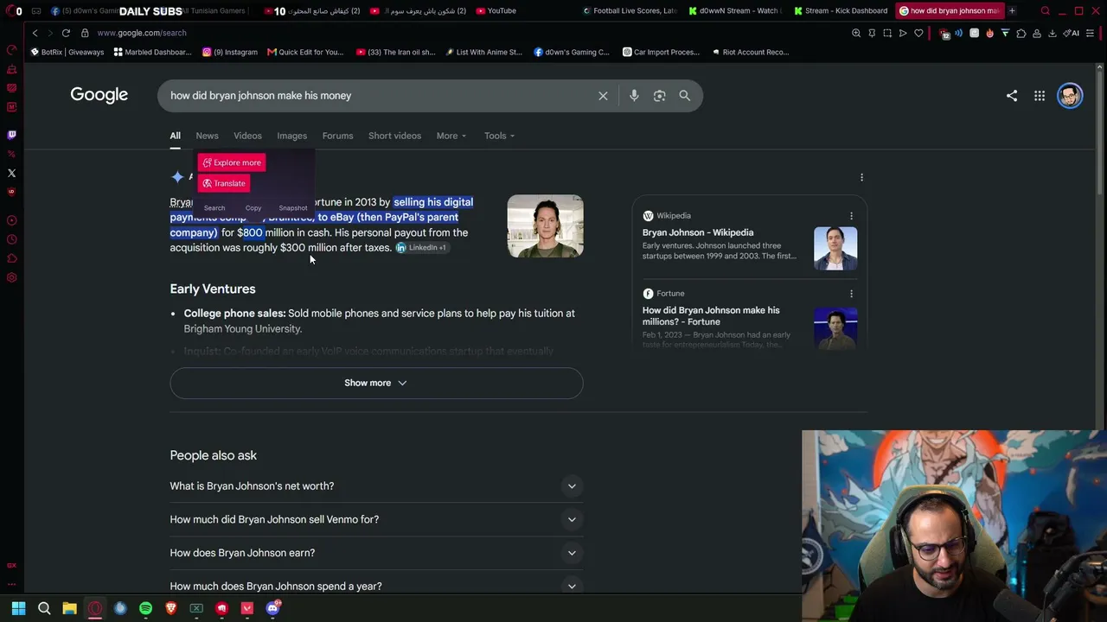Launch Spotify from the taskbar

point(145,608)
